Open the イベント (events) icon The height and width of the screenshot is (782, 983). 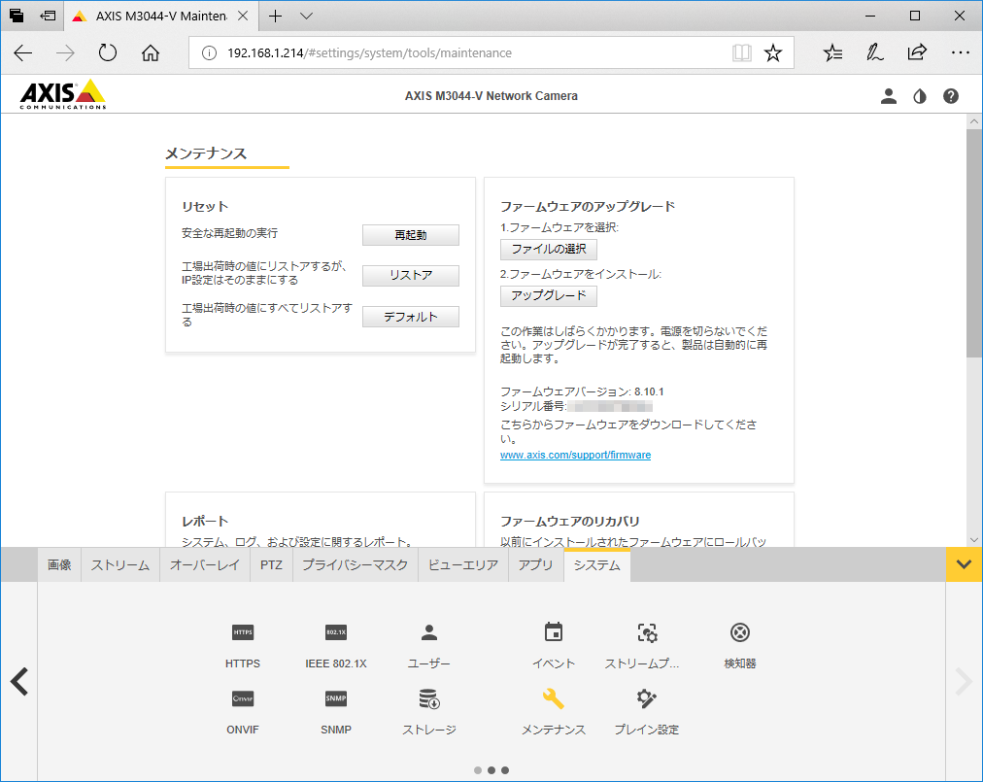click(554, 632)
